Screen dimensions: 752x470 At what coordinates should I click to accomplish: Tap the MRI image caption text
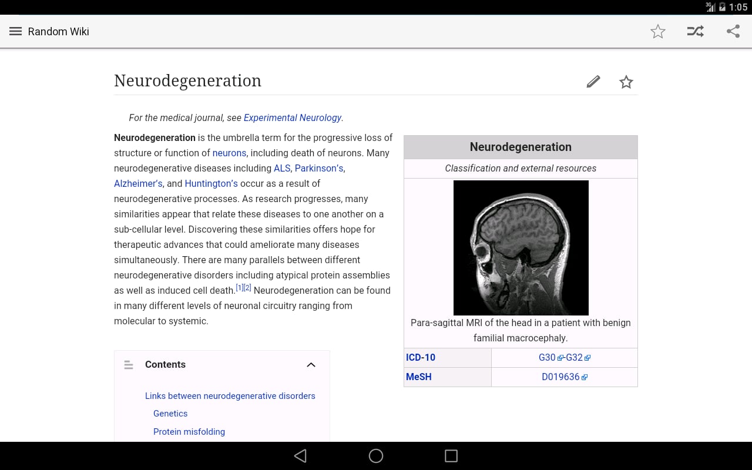point(521,330)
